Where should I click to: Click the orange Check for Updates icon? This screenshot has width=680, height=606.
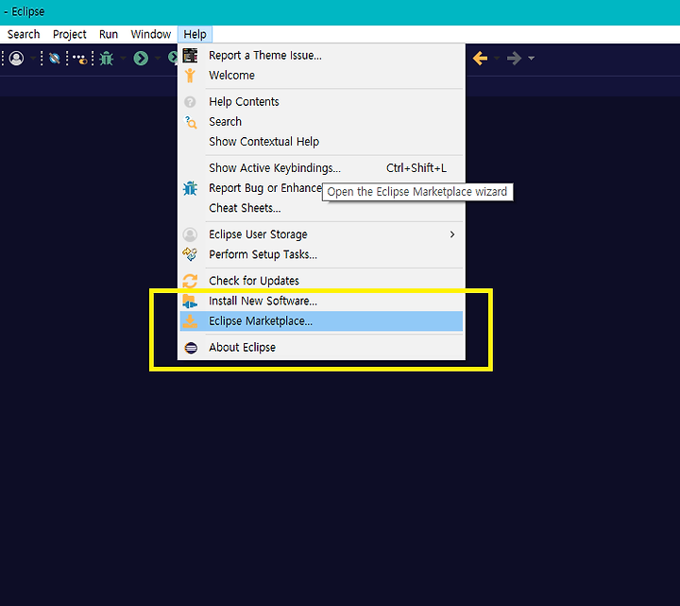(x=190, y=281)
